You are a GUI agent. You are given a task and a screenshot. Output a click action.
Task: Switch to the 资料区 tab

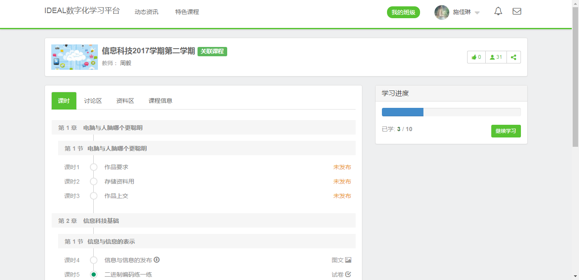(x=125, y=101)
